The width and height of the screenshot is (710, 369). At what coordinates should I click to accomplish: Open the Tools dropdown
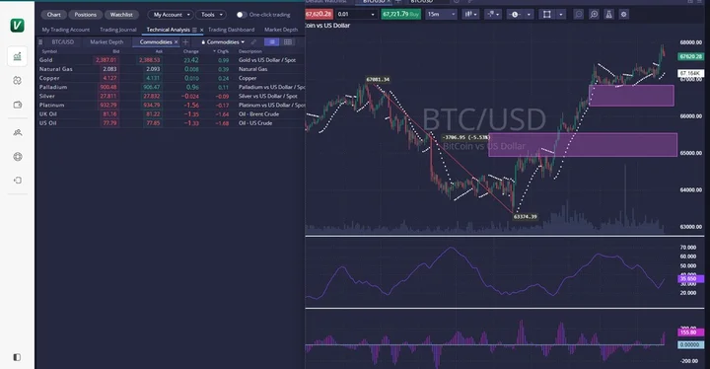(x=211, y=15)
